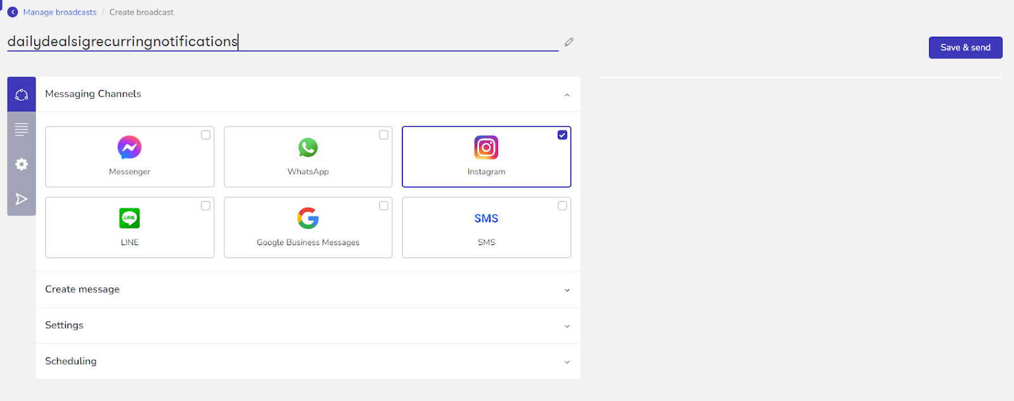Open the Settings gear sidebar icon
The height and width of the screenshot is (401, 1014).
tap(22, 164)
